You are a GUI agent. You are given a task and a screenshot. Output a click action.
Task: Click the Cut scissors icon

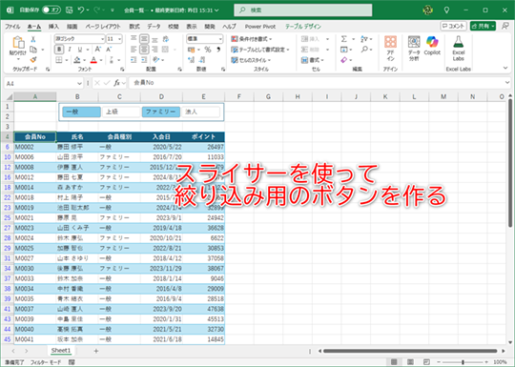33,39
